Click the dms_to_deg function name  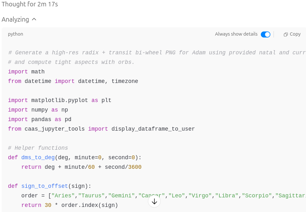(x=38, y=158)
